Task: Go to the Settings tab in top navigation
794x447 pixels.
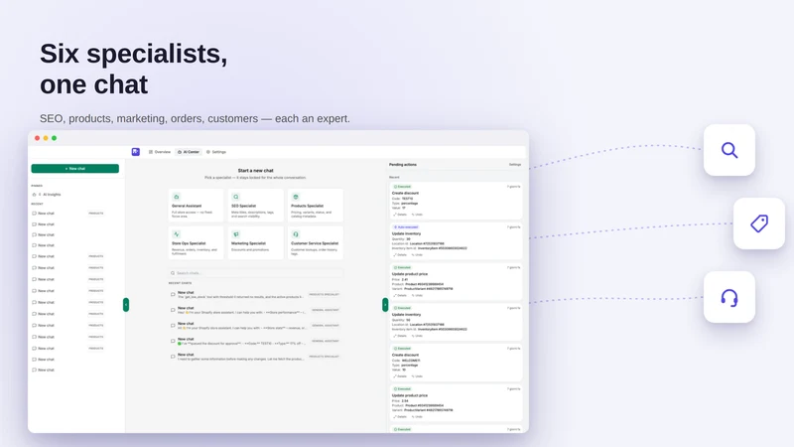Action: [216, 152]
